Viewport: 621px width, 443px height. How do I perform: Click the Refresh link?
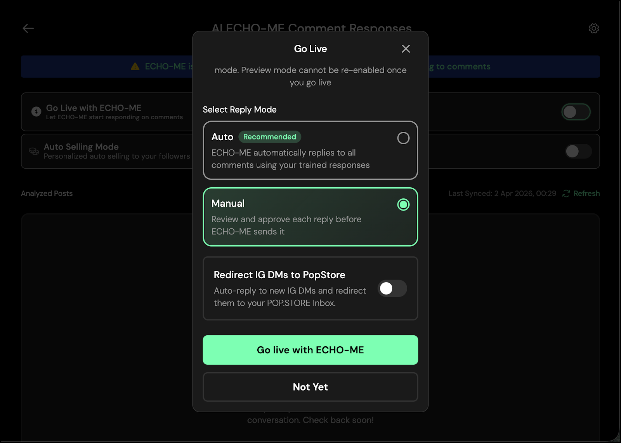[x=586, y=194]
